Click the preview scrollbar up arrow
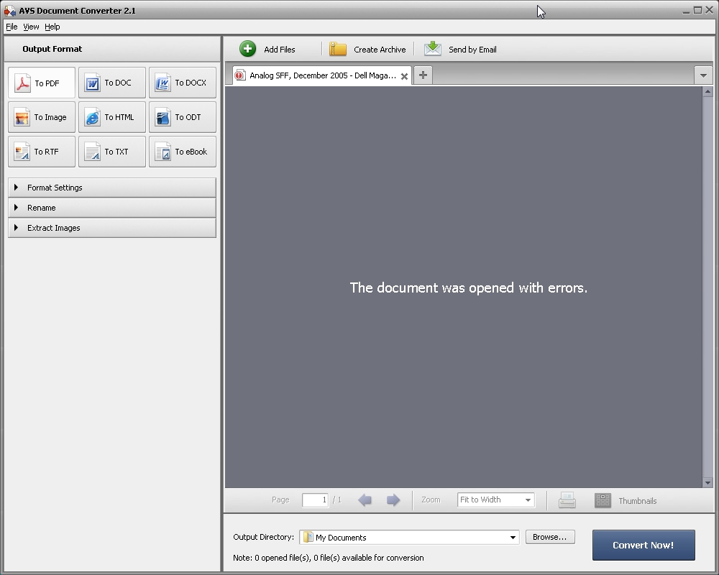The height and width of the screenshot is (575, 719). (x=707, y=92)
